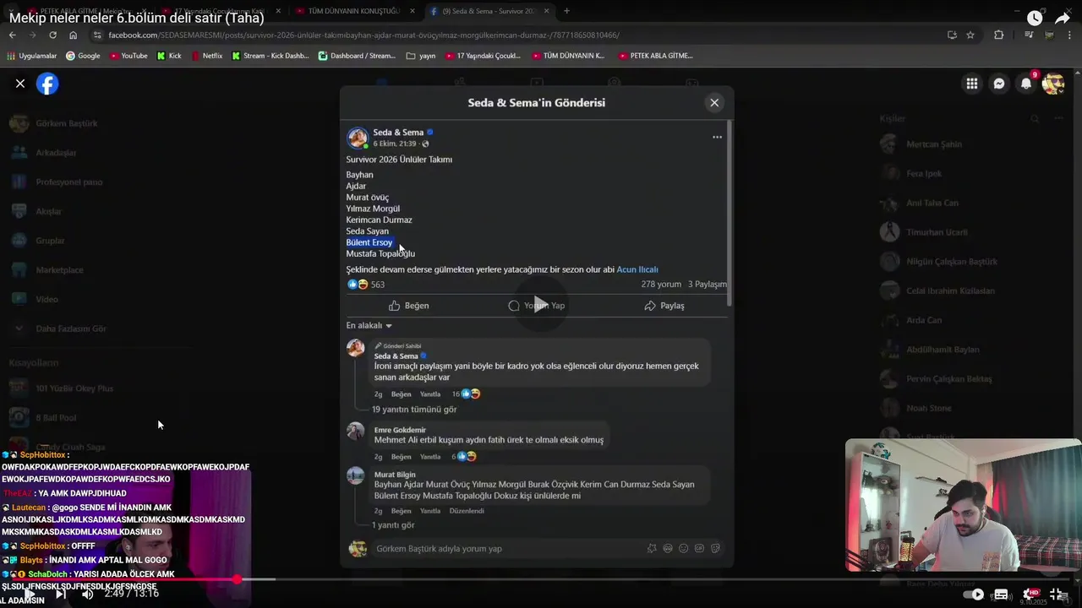Viewport: 1082px width, 608px height.
Task: Close the Seda & Sema post dialog
Action: [714, 102]
